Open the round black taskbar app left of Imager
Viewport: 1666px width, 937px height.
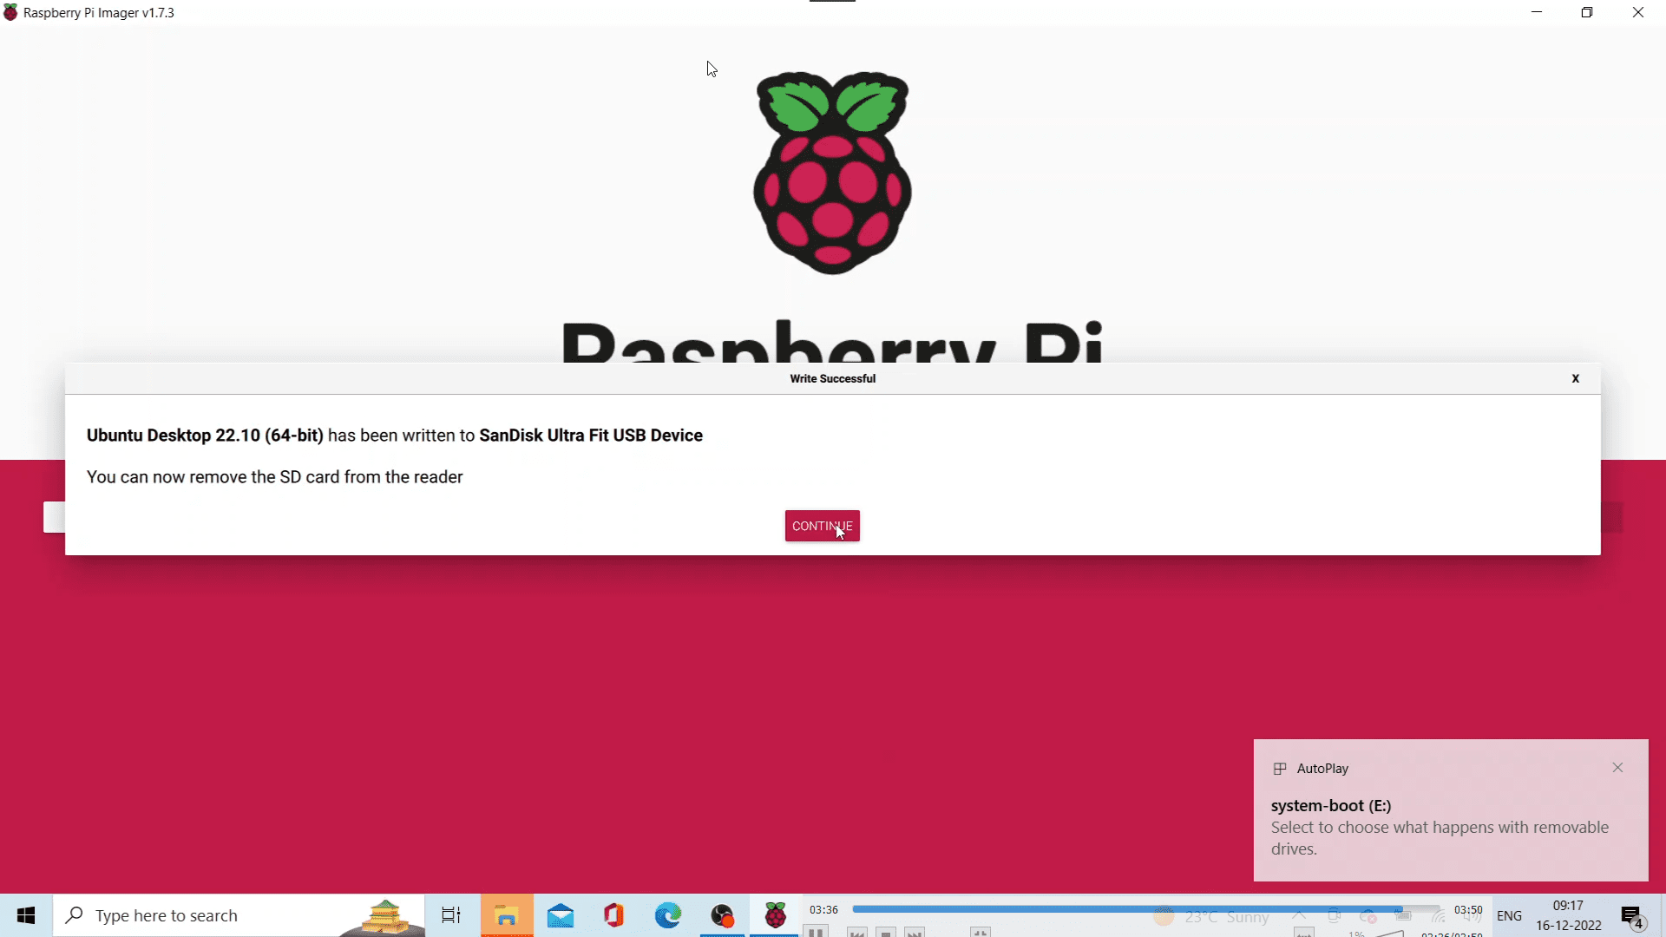722,915
